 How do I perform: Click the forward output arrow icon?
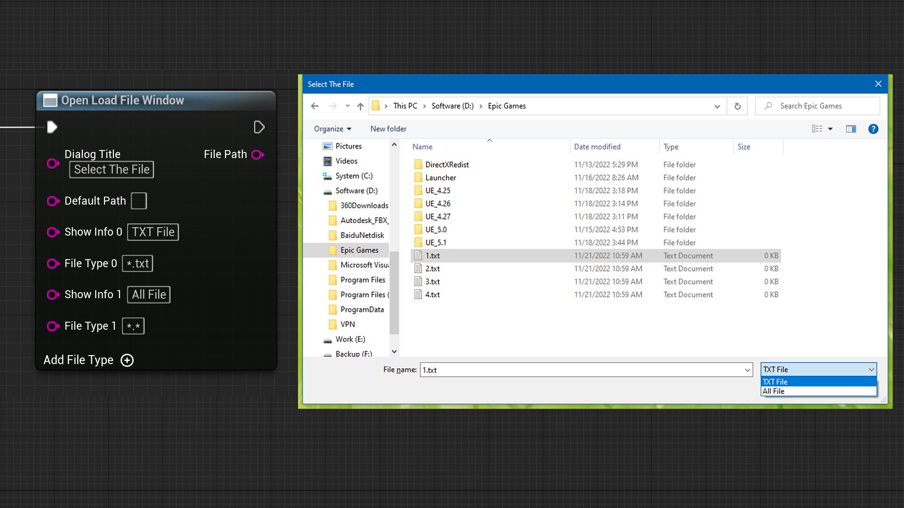click(x=260, y=127)
